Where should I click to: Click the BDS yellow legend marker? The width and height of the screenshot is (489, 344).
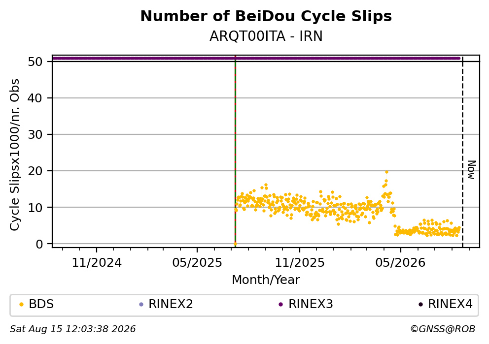click(x=21, y=305)
